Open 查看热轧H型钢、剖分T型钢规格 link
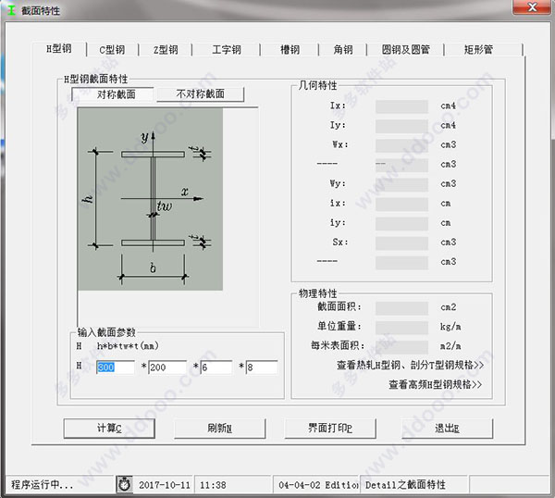The height and width of the screenshot is (498, 555). coord(410,365)
